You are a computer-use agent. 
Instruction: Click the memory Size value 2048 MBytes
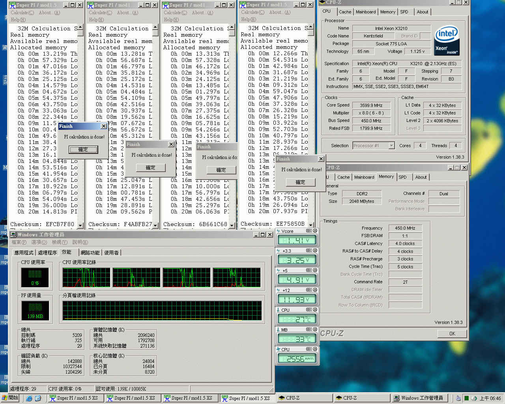point(361,201)
